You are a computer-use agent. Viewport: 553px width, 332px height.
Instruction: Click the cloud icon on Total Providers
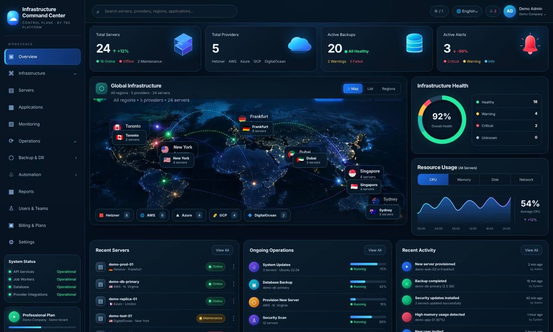pyautogui.click(x=299, y=45)
